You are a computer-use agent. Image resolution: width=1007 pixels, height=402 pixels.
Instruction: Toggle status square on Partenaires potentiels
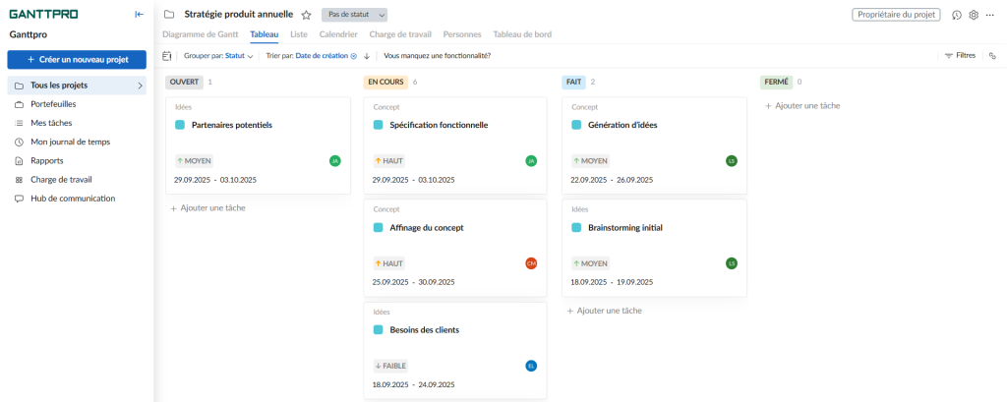[180, 125]
